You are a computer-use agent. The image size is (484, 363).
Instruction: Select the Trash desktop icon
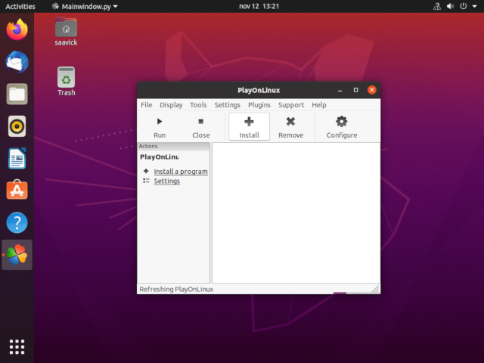pyautogui.click(x=66, y=82)
